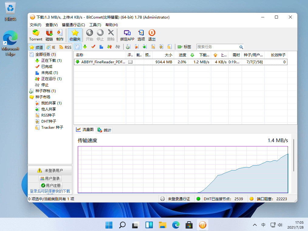Click the comment envelope icon in task row
Viewport: 308px width, 231px height.
[130, 62]
